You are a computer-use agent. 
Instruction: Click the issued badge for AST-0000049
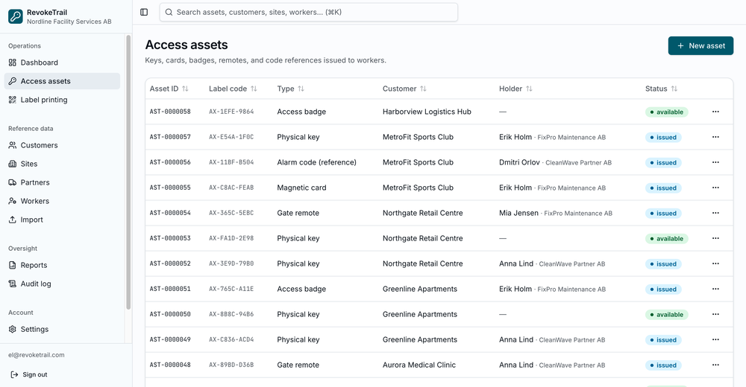tap(663, 339)
